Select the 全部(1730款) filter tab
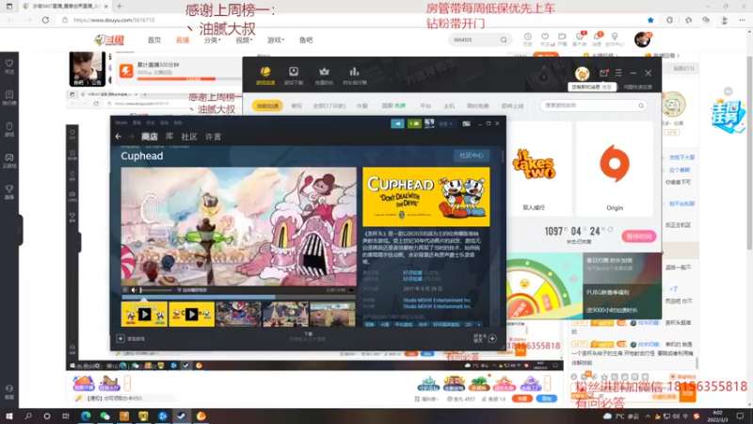The image size is (753, 424). pos(328,106)
